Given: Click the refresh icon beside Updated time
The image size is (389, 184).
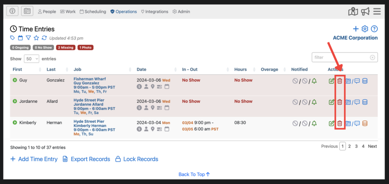Looking at the screenshot, I should click(44, 38).
